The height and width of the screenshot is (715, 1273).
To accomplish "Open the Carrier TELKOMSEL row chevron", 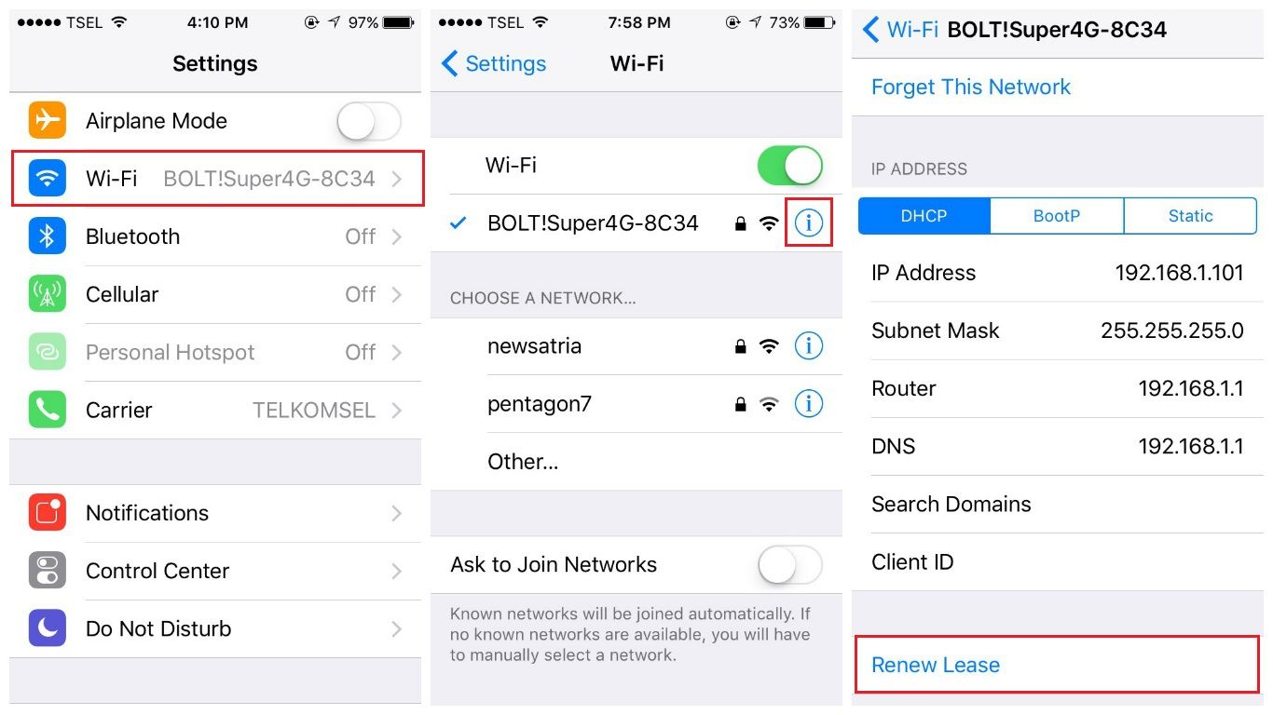I will pyautogui.click(x=397, y=411).
